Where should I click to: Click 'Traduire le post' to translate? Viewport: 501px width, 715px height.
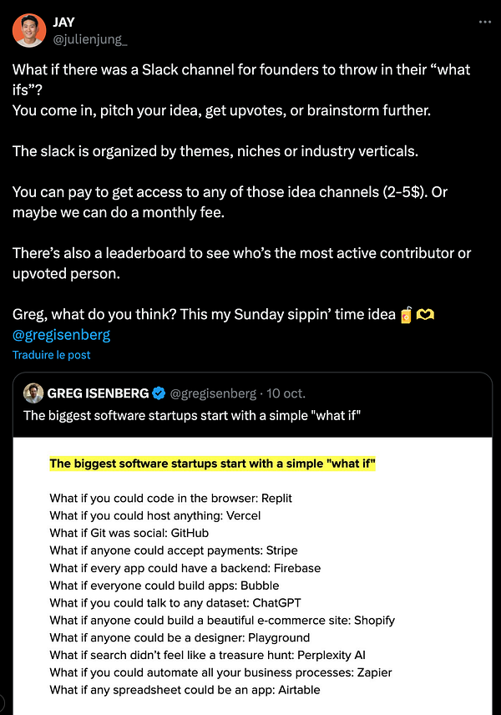[x=51, y=355]
